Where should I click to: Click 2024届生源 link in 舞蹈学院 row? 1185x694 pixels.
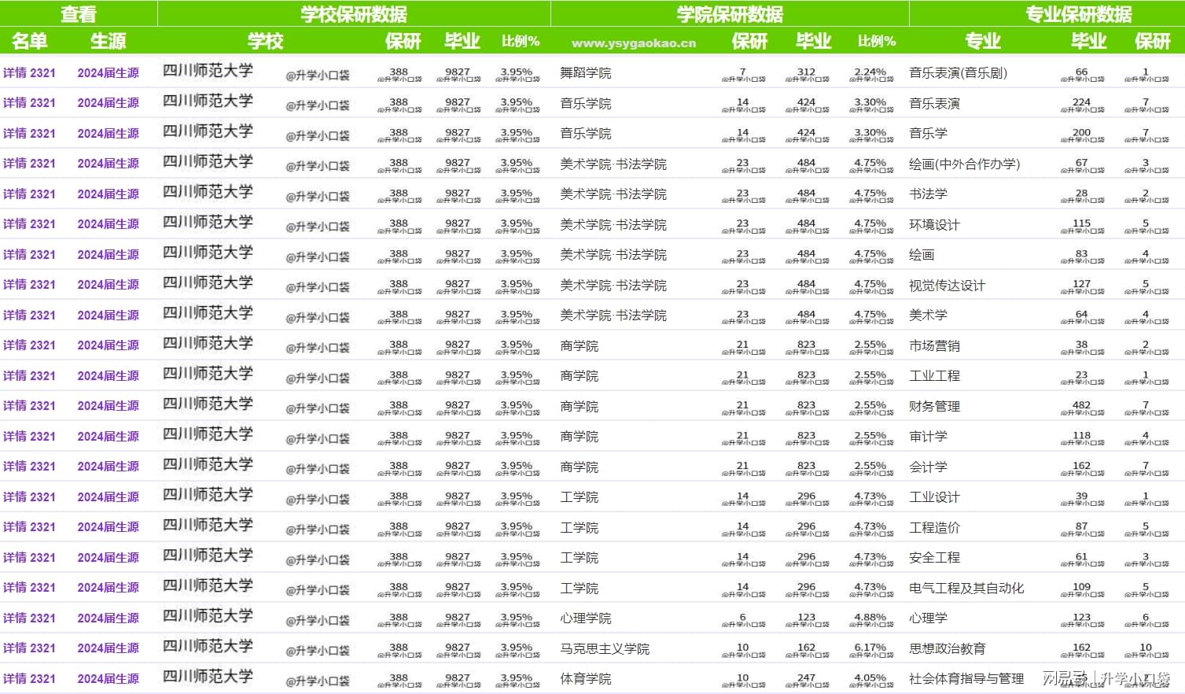(108, 73)
